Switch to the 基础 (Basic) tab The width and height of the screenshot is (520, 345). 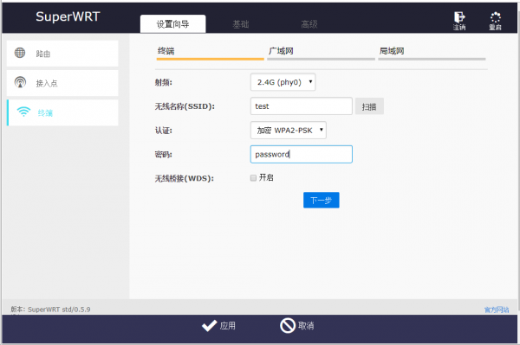[240, 24]
